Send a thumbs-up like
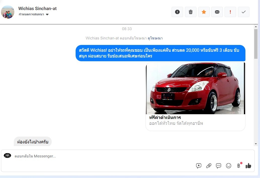Viewport: 260px width, 178px height. 248,166
